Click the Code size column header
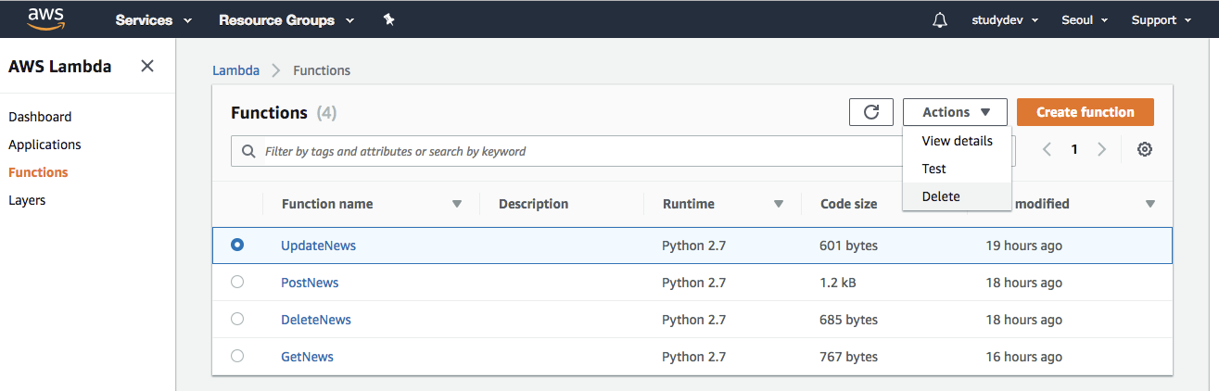Viewport: 1219px width, 391px height. point(848,204)
